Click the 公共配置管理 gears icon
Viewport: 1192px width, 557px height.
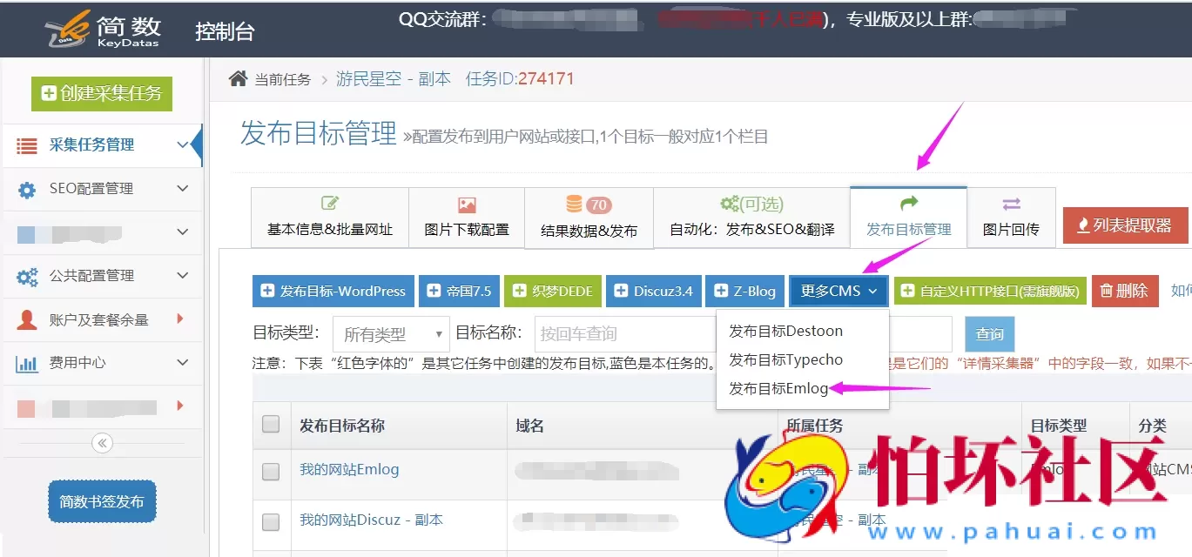tap(27, 276)
